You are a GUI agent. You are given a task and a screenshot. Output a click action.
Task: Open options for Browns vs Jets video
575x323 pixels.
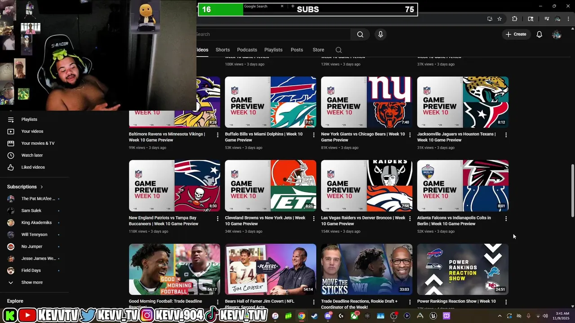(314, 218)
